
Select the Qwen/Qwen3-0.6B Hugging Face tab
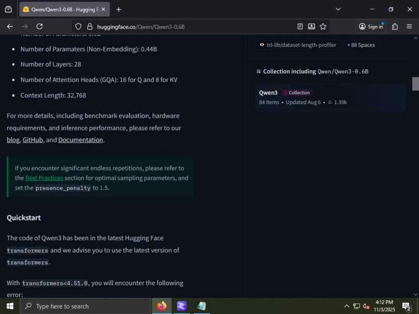tap(64, 9)
